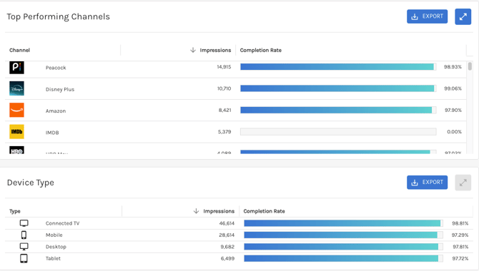Click the Peacock completion rate bar
The width and height of the screenshot is (479, 271).
click(338, 67)
